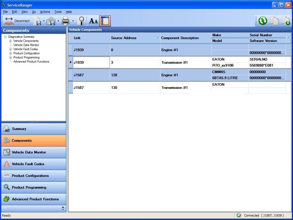Screen dimensions: 293x220
Task: Click the Make column header
Action: coord(230,35)
